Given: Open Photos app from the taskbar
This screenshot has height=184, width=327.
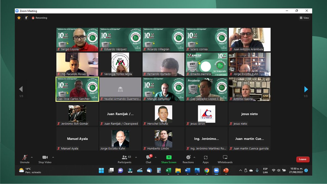Looking at the screenshot, I should 197,170.
